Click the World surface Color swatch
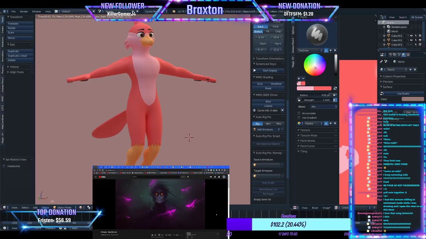The image size is (426, 239). (x=413, y=99)
